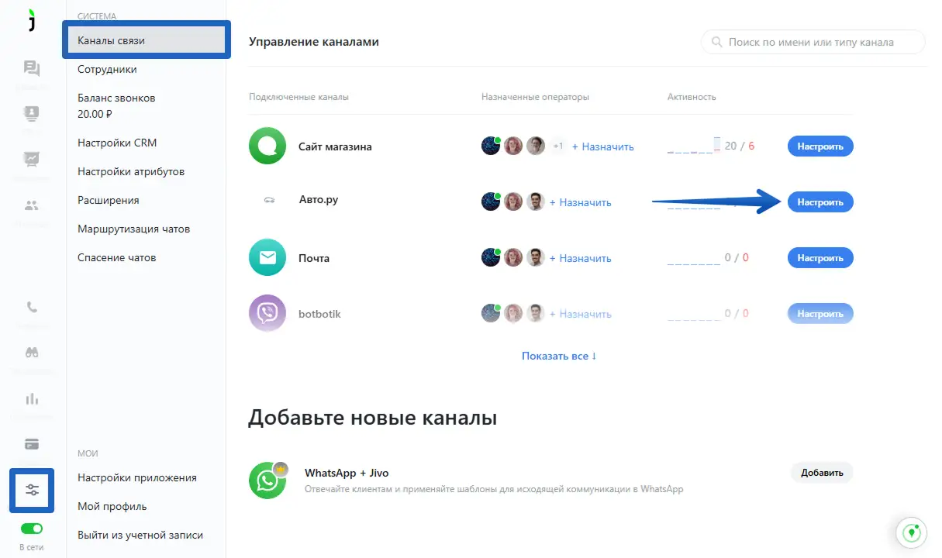Expand channel list with "Показать все"
The width and height of the screenshot is (942, 558).
pos(559,356)
